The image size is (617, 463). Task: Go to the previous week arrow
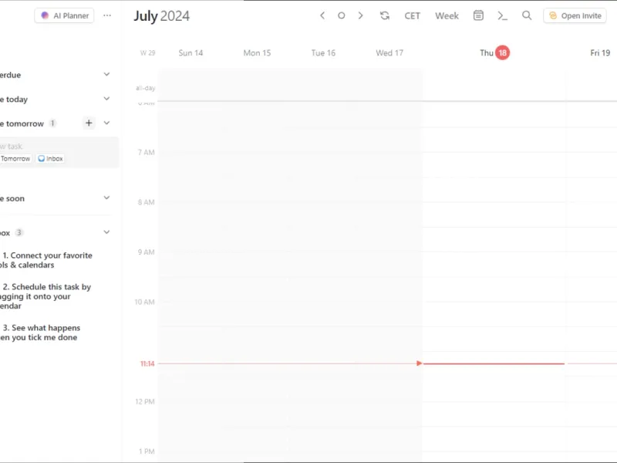[x=322, y=15]
